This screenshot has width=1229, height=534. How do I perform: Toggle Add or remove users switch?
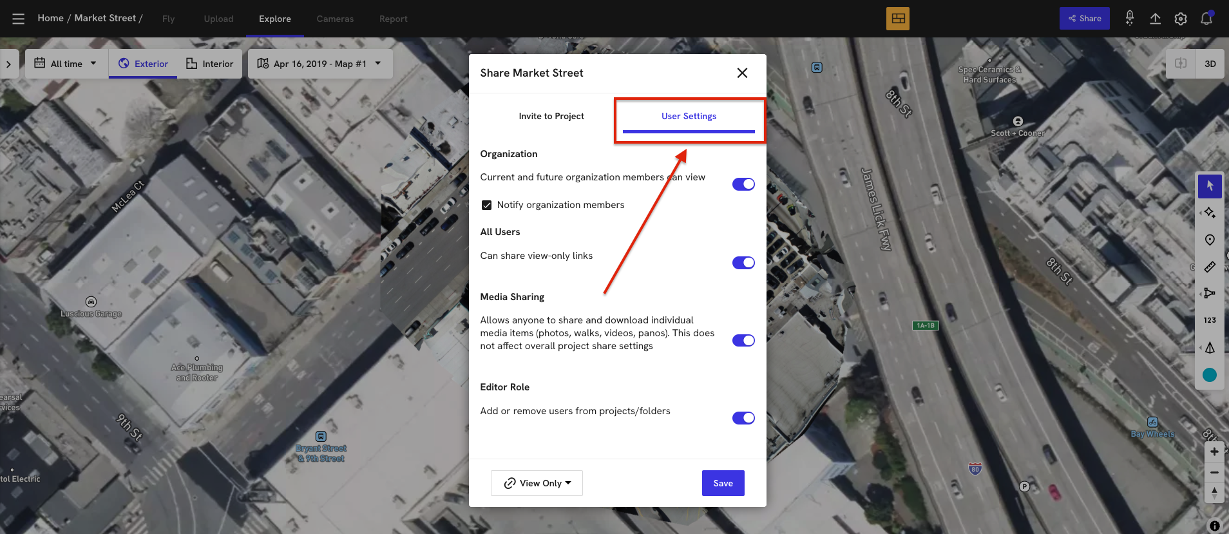(743, 418)
